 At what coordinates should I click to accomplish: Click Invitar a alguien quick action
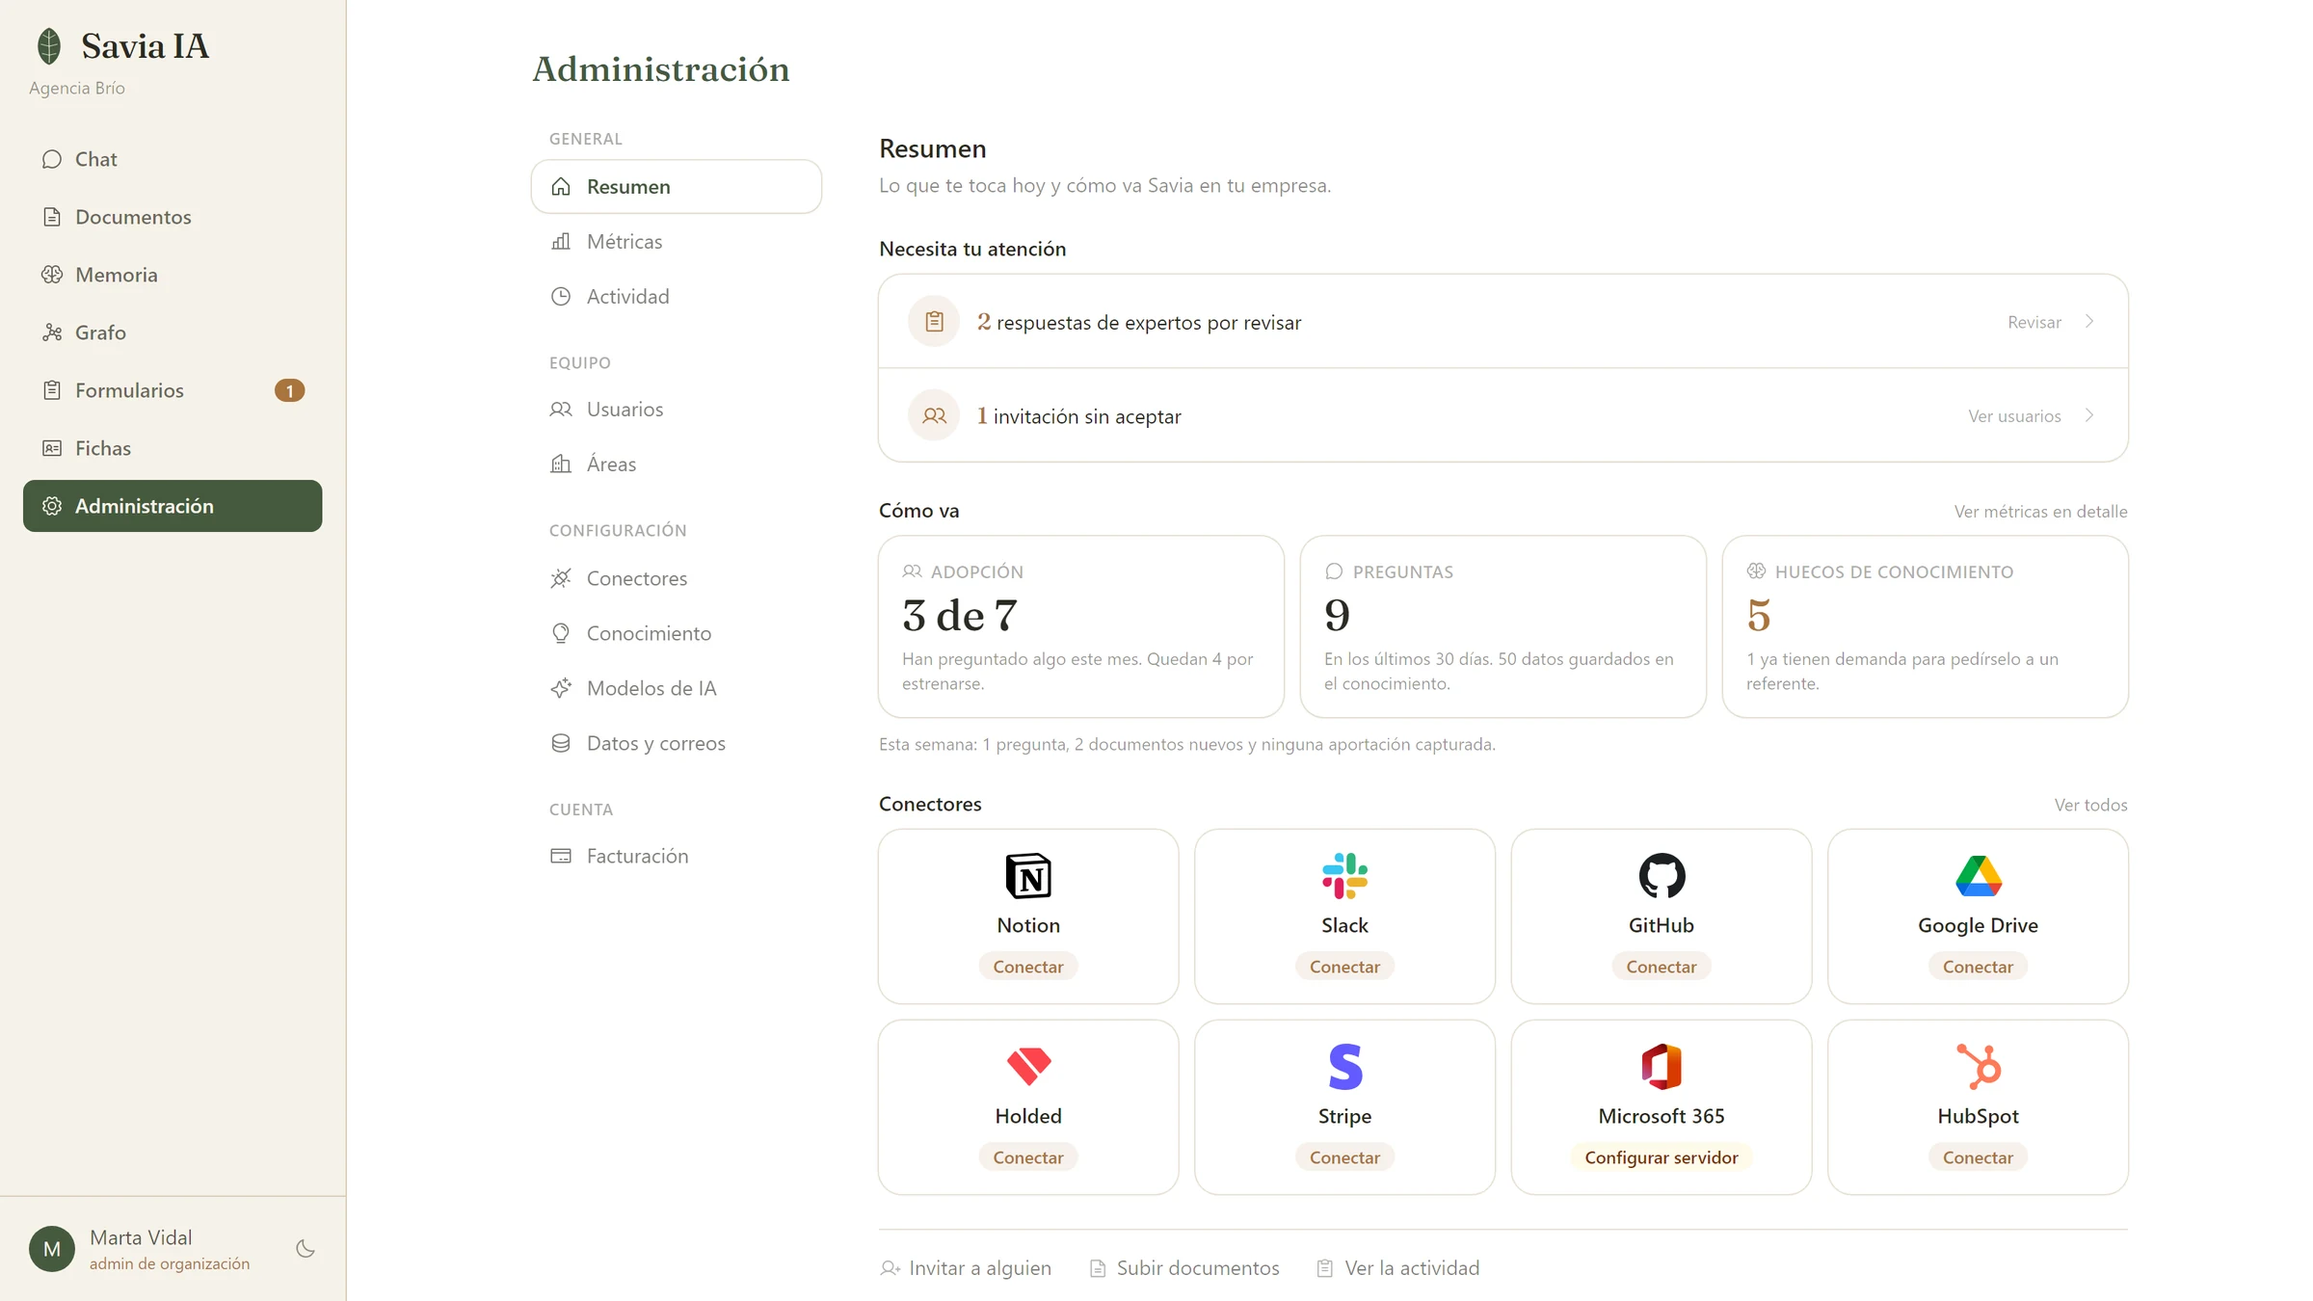tap(966, 1268)
